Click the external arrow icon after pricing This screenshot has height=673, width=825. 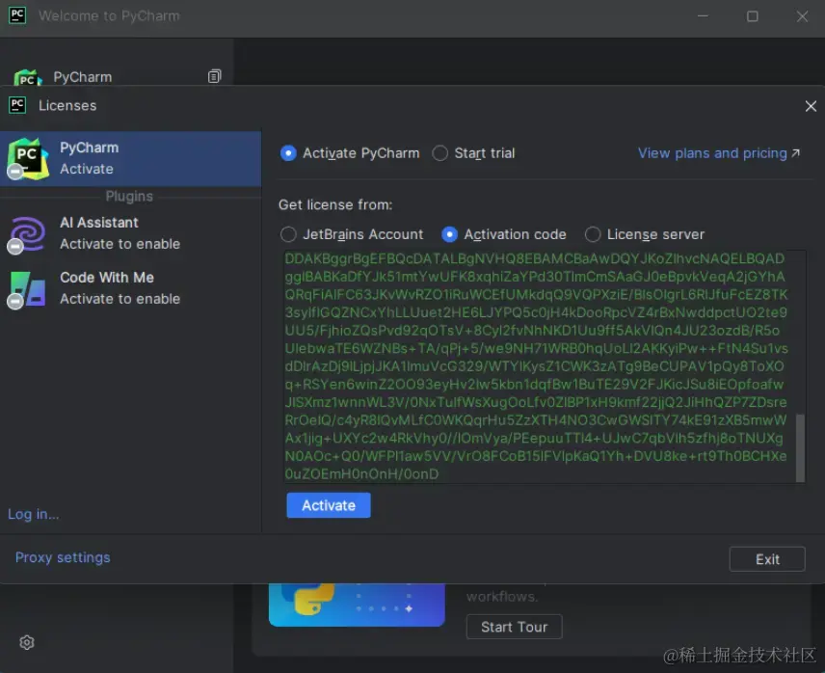(x=795, y=153)
